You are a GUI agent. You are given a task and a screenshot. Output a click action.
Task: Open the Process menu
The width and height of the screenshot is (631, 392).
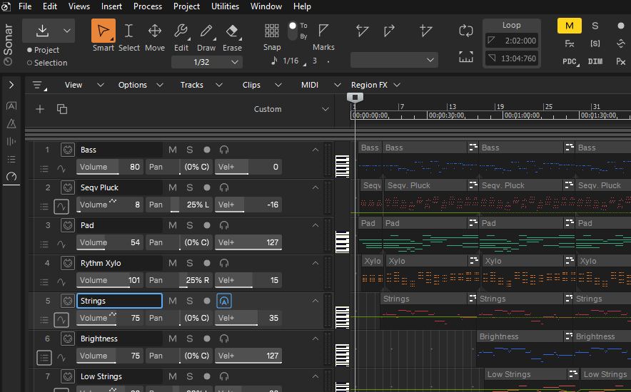click(x=148, y=6)
